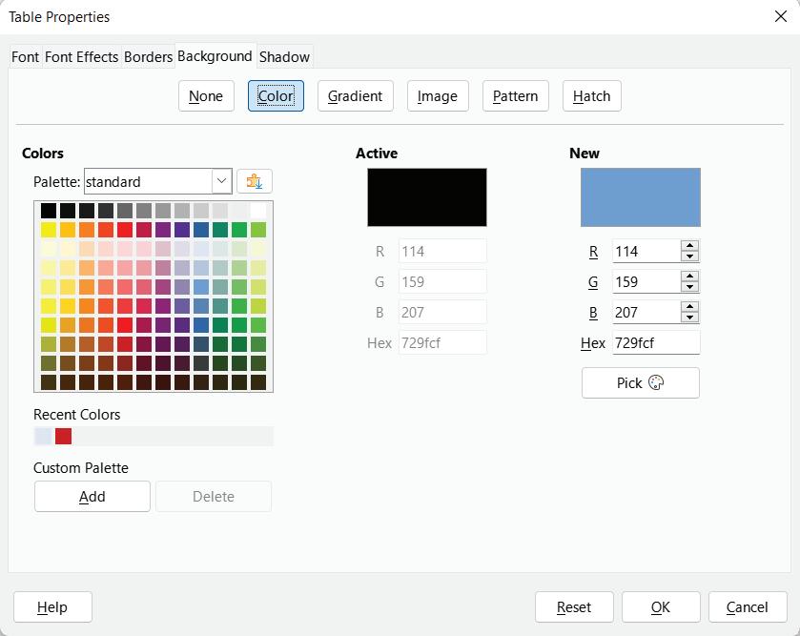Screen dimensions: 800x636
Task: Click the import palette icon next to the Palette dropdown
Action: (254, 181)
